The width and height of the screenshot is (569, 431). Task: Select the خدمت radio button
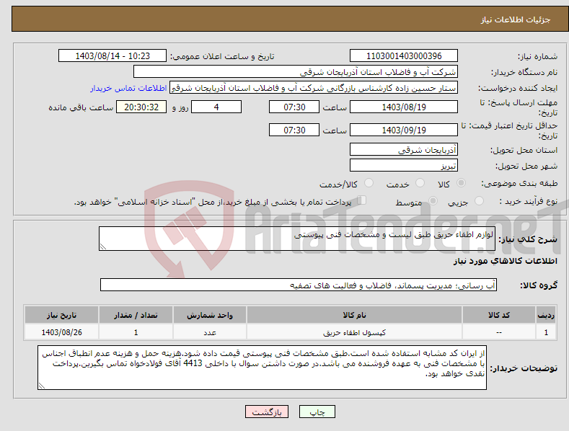point(420,183)
